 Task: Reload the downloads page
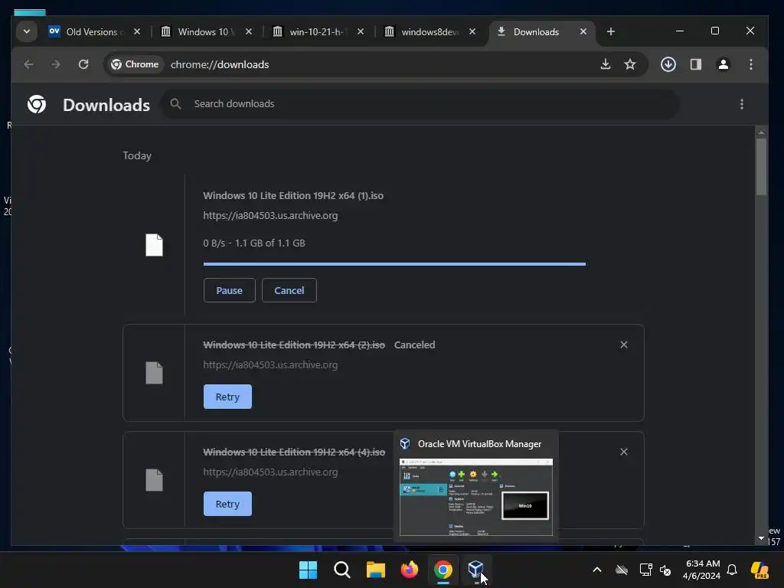point(83,64)
